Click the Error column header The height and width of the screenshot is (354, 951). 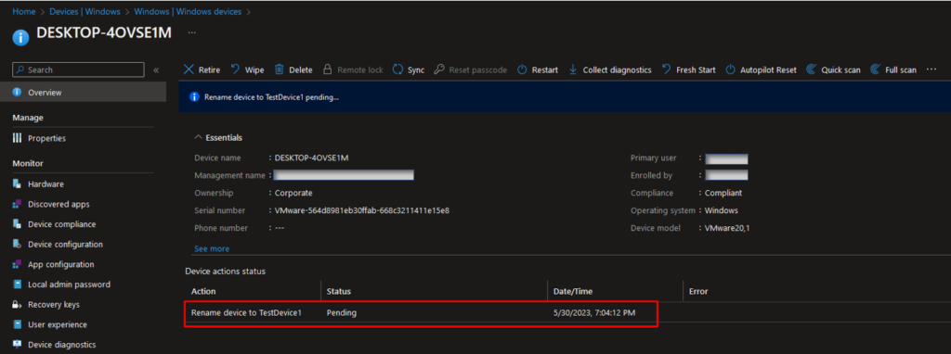[x=698, y=291]
